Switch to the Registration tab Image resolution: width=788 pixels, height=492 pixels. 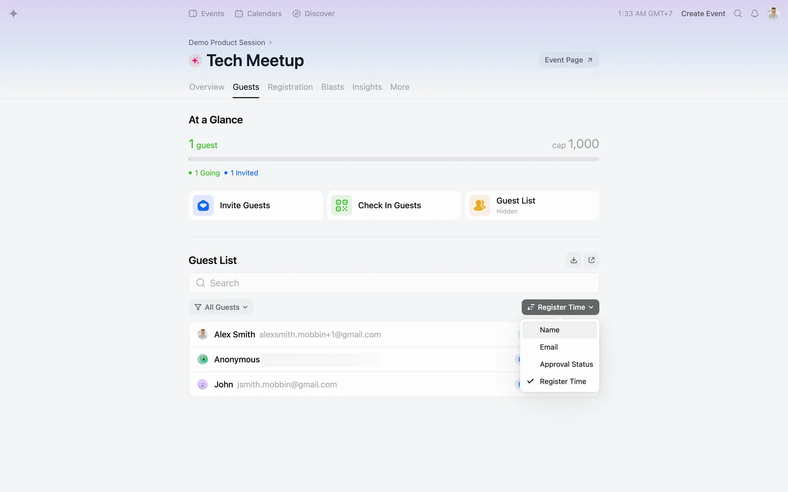click(290, 87)
